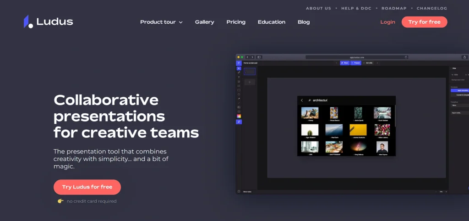Image resolution: width=469 pixels, height=221 pixels.
Task: View the Roadmap link
Action: click(x=394, y=8)
